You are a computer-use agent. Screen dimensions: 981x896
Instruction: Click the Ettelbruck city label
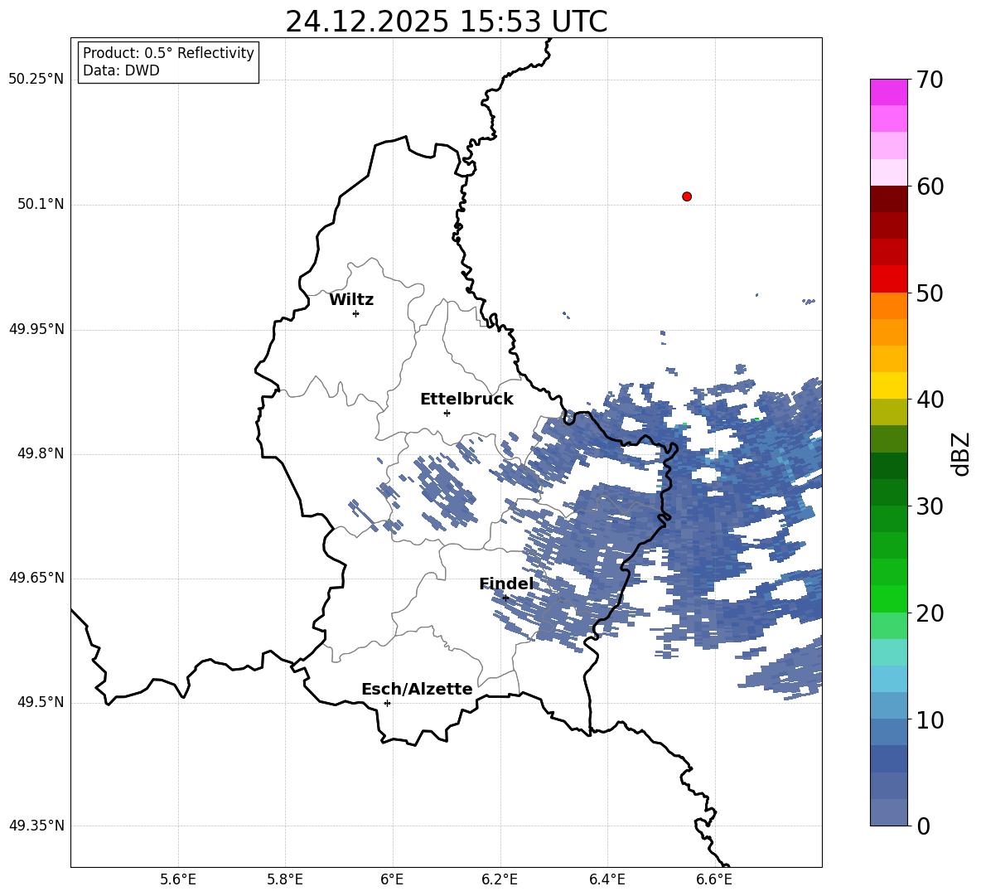tap(466, 400)
